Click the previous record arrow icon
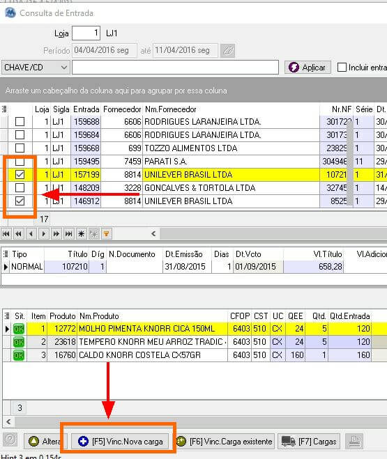387x459 pixels. click(31, 233)
